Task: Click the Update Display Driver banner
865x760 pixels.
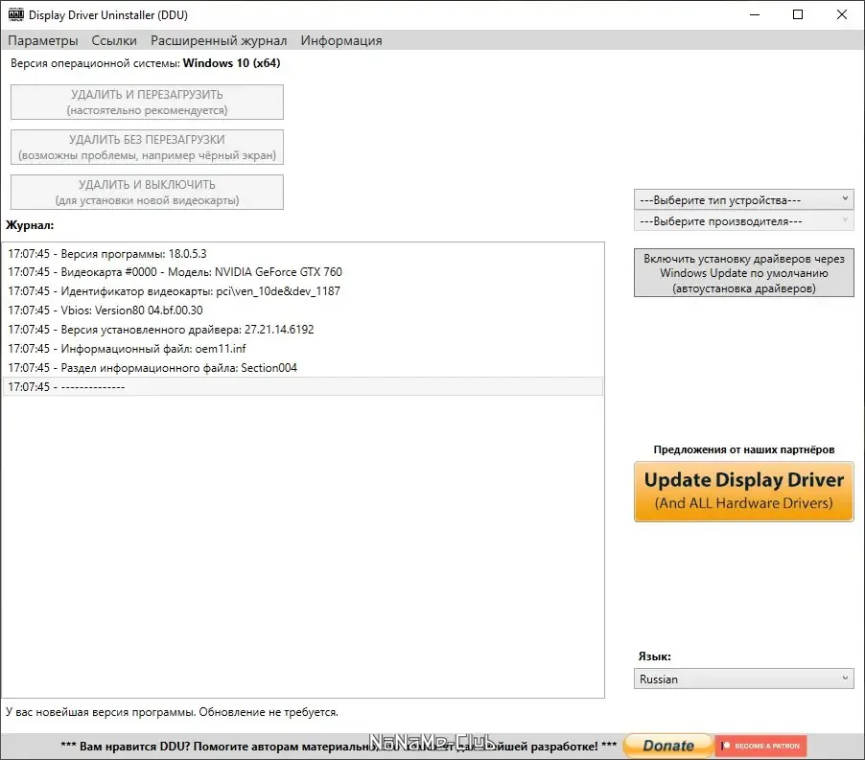Action: click(x=743, y=492)
